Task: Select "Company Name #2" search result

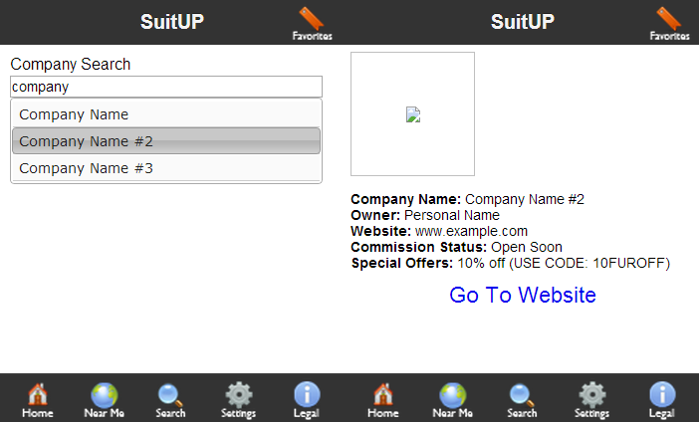Action: [166, 141]
